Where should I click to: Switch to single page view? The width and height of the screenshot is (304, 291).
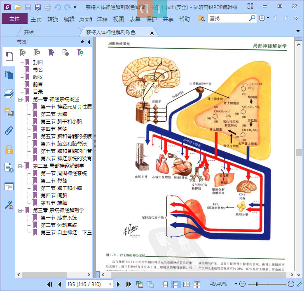click(x=165, y=284)
